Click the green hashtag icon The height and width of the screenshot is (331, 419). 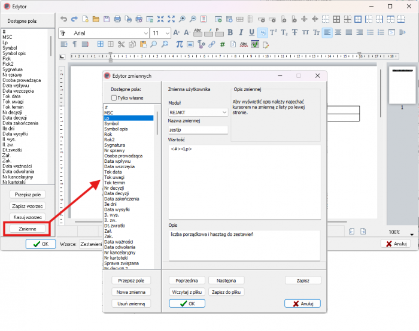222,44
